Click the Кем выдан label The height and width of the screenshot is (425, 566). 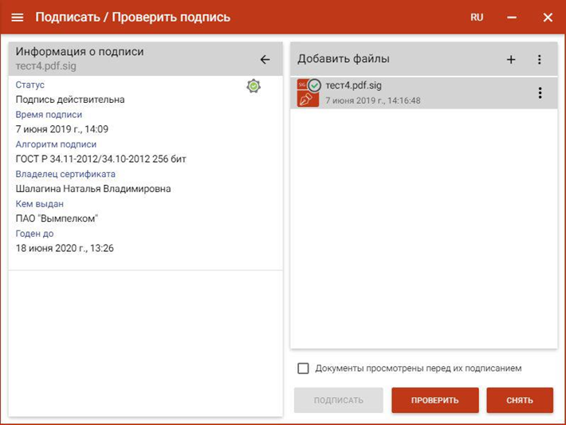click(39, 203)
